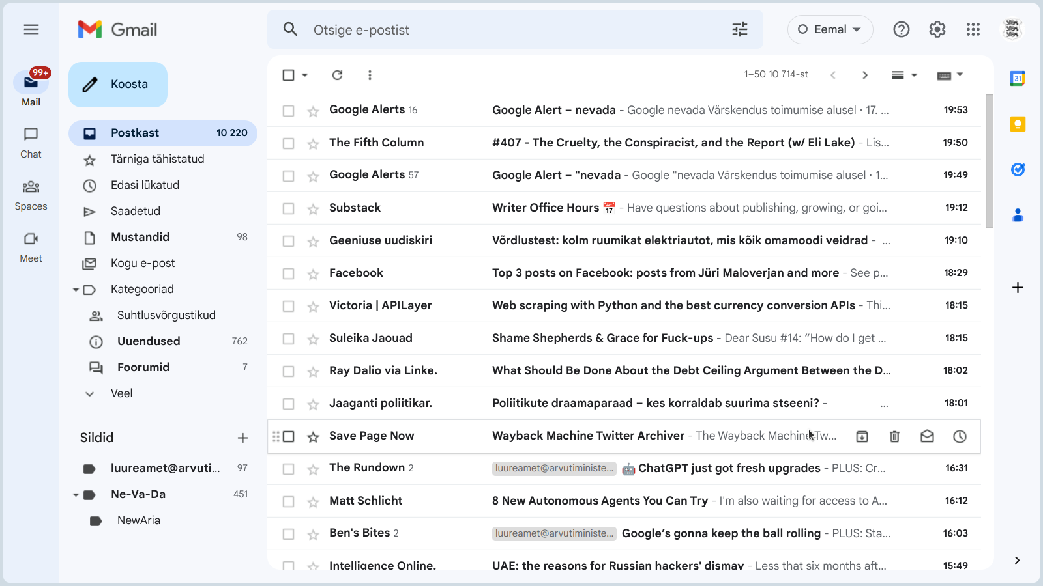The width and height of the screenshot is (1043, 586).
Task: Select the Suleika Jaouad email checkbox
Action: 288,339
